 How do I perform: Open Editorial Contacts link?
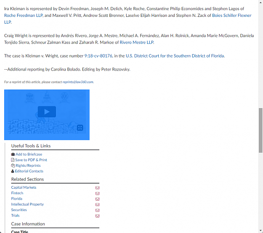pos(29,171)
